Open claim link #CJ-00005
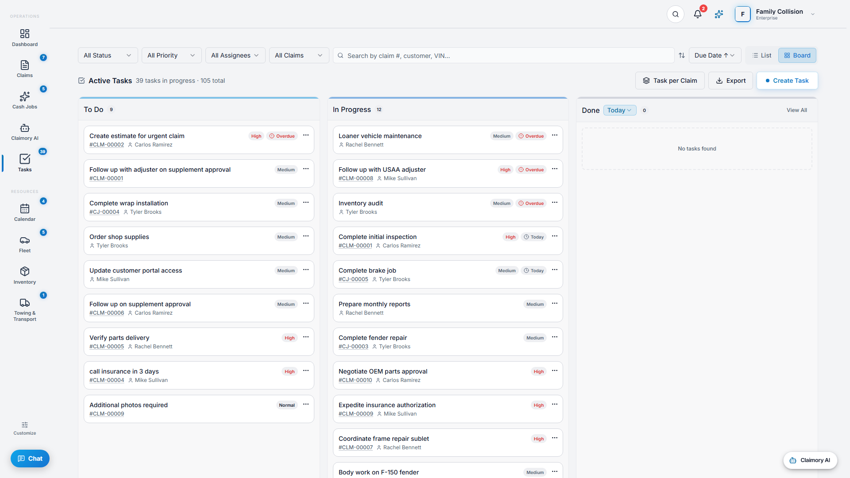 tap(353, 279)
